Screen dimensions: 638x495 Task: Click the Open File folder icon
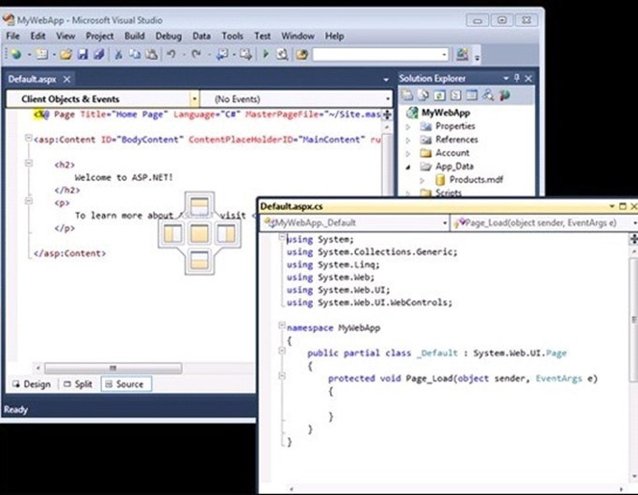66,54
